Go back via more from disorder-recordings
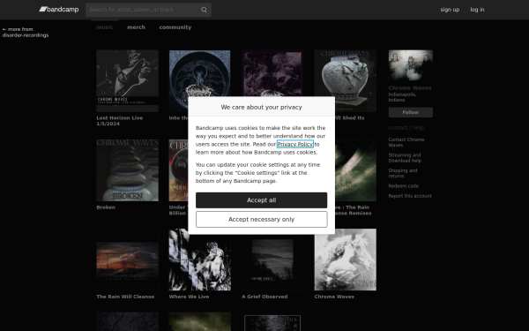529x331 pixels. (x=26, y=32)
